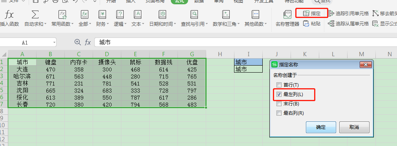Open the 文本 text functions icon
This screenshot has height=146, width=397.
(138, 14)
